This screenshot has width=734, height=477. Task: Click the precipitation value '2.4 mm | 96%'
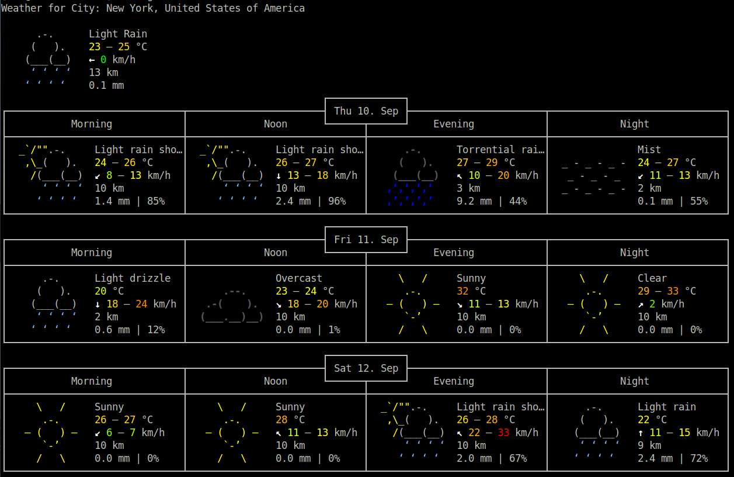(x=311, y=201)
